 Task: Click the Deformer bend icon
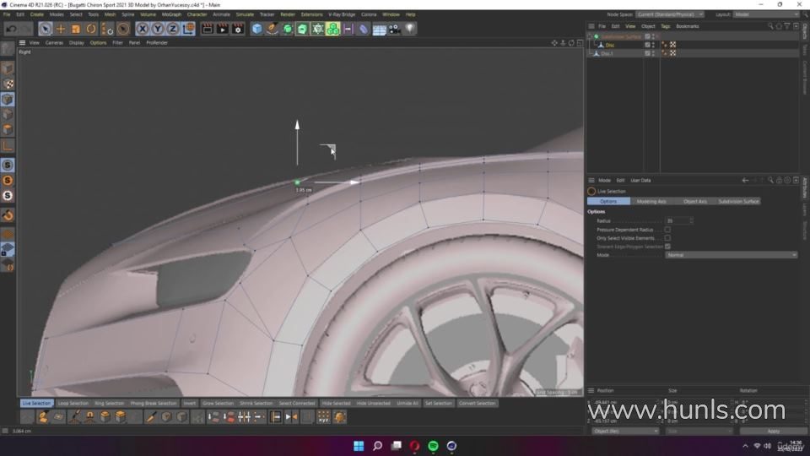[x=364, y=29]
